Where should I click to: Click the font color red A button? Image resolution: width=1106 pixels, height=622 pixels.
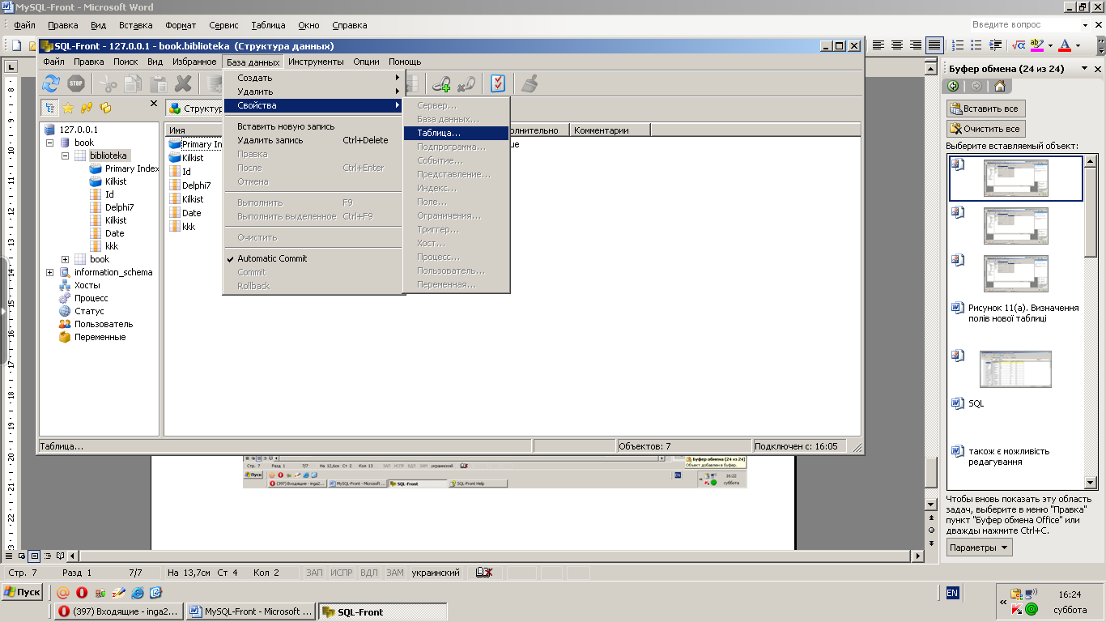pyautogui.click(x=1065, y=45)
